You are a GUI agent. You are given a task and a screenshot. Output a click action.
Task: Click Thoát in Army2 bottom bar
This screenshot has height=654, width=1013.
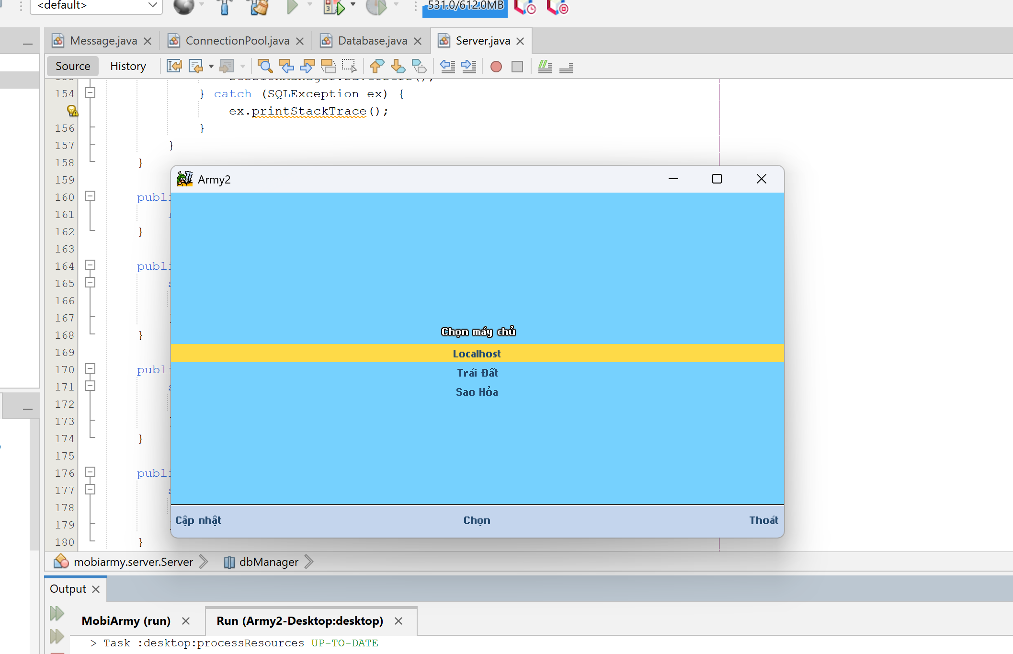763,520
